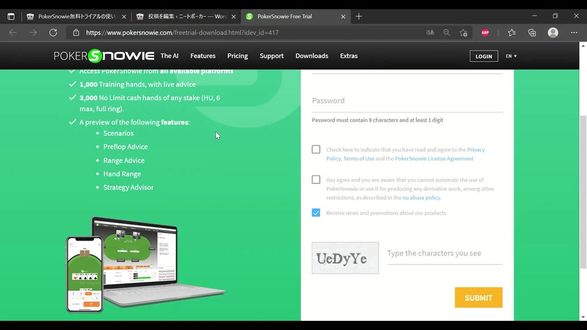Click the password requirements hint text
This screenshot has width=587, height=330.
(377, 120)
